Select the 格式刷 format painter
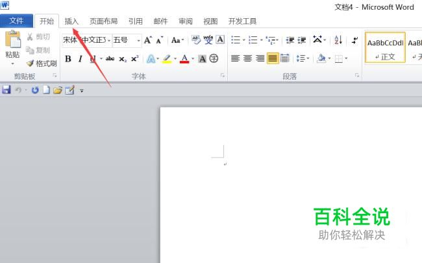 coord(42,63)
